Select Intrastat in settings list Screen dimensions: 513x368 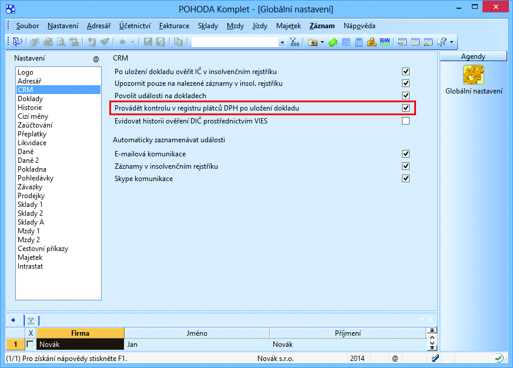pyautogui.click(x=58, y=266)
